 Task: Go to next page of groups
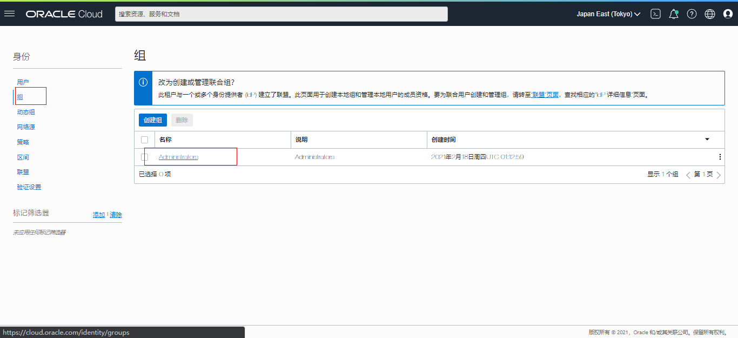pos(719,175)
